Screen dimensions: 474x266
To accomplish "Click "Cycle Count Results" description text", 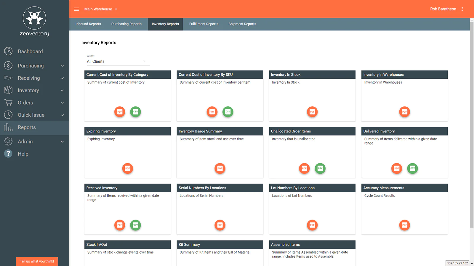I will [379, 196].
